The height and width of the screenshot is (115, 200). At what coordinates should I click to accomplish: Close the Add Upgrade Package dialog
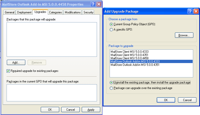click(196, 11)
